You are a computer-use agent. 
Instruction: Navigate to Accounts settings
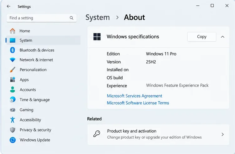point(44,90)
